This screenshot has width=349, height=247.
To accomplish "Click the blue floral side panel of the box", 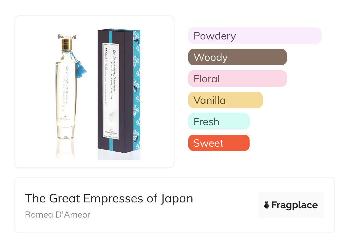I will (136, 91).
